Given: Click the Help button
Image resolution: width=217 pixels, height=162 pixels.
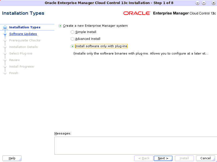Looking at the screenshot, I should pyautogui.click(x=12, y=158).
